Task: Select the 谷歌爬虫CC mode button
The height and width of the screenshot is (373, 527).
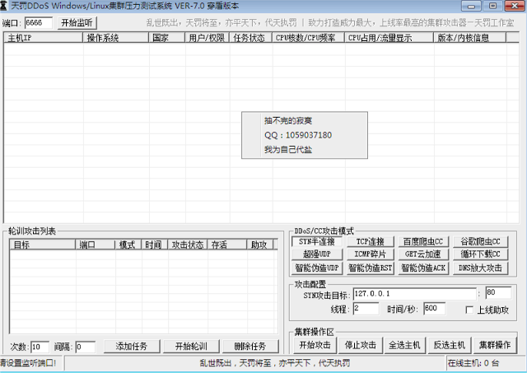Action: [x=480, y=241]
